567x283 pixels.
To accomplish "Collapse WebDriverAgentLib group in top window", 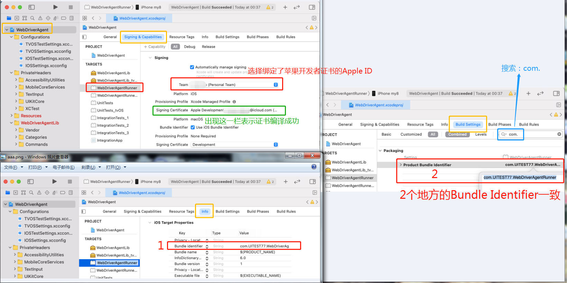I will click(11, 123).
